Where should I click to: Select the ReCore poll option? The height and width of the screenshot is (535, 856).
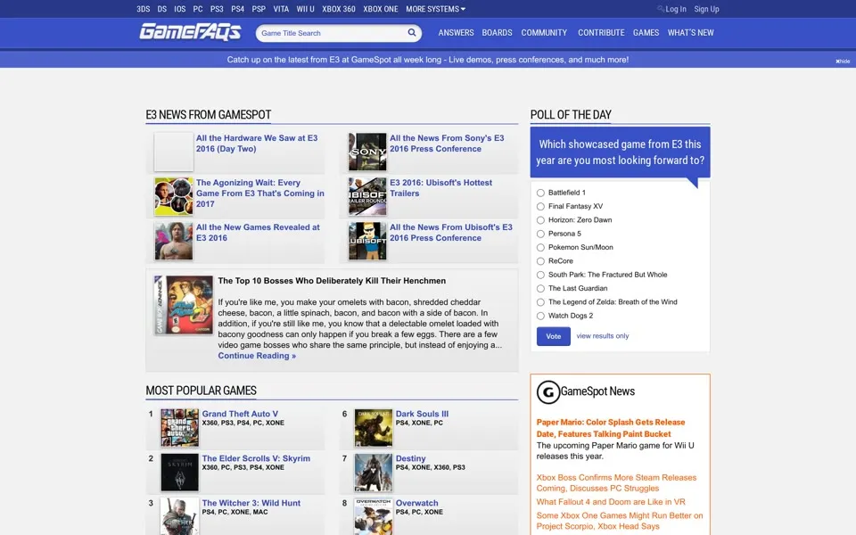pos(540,261)
